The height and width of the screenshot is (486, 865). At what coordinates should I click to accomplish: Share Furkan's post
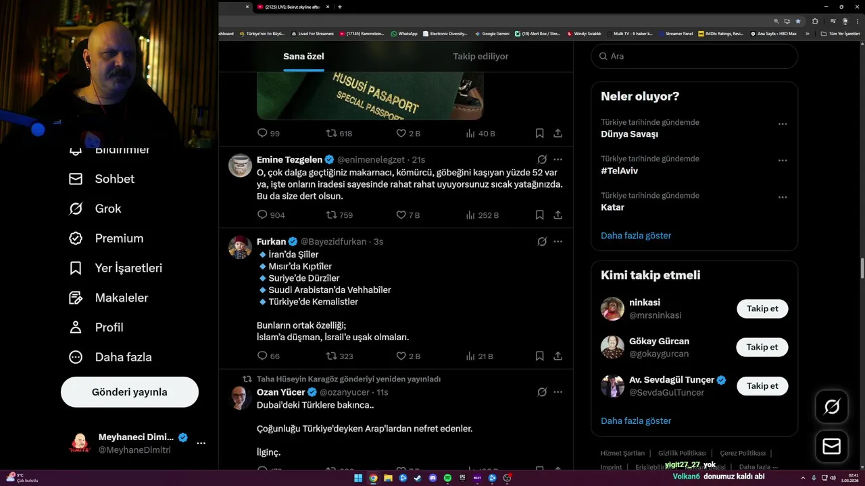[558, 356]
